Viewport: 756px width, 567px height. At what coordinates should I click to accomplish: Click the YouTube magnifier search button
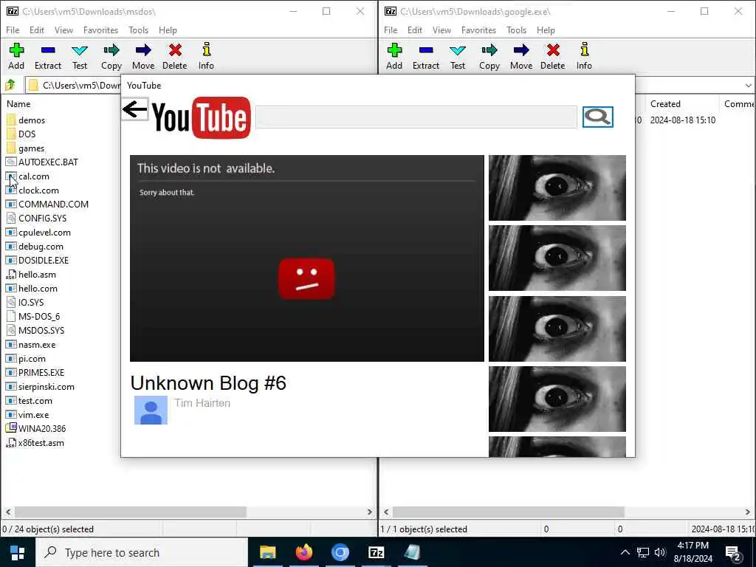coord(598,117)
